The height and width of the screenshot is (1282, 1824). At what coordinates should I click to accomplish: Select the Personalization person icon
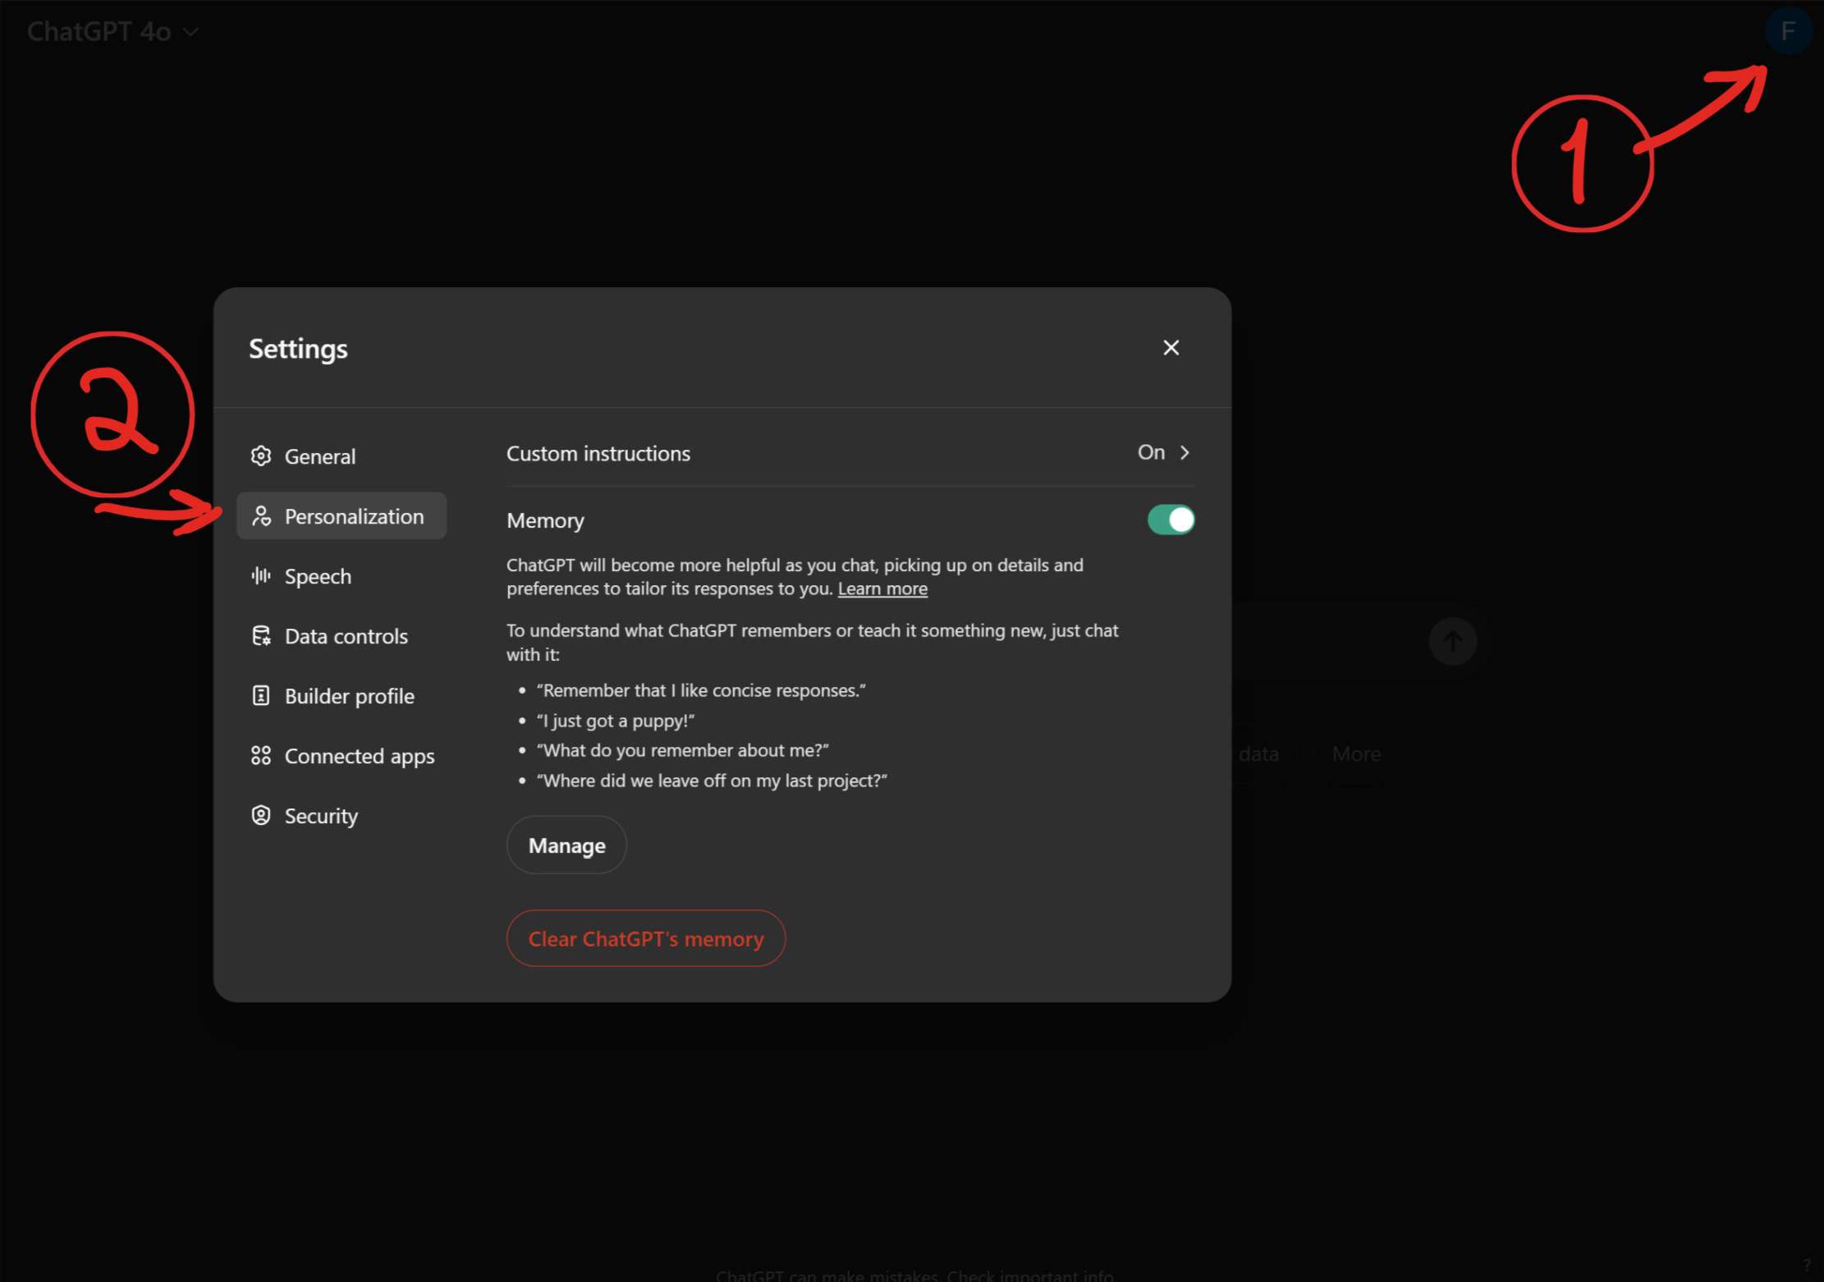point(261,515)
